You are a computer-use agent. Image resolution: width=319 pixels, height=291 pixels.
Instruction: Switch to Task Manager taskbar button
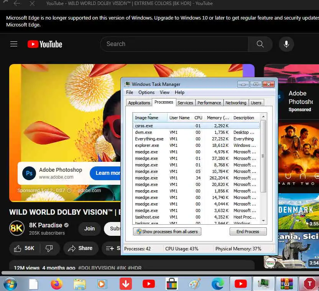(264, 284)
